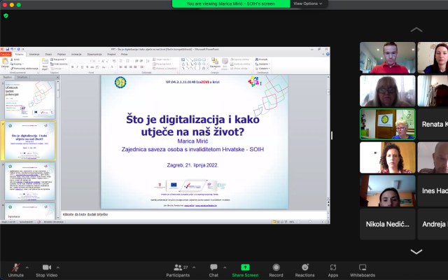Toggle Underline formatting in PowerPoint ribbon
The image size is (448, 280).
pos(83,67)
